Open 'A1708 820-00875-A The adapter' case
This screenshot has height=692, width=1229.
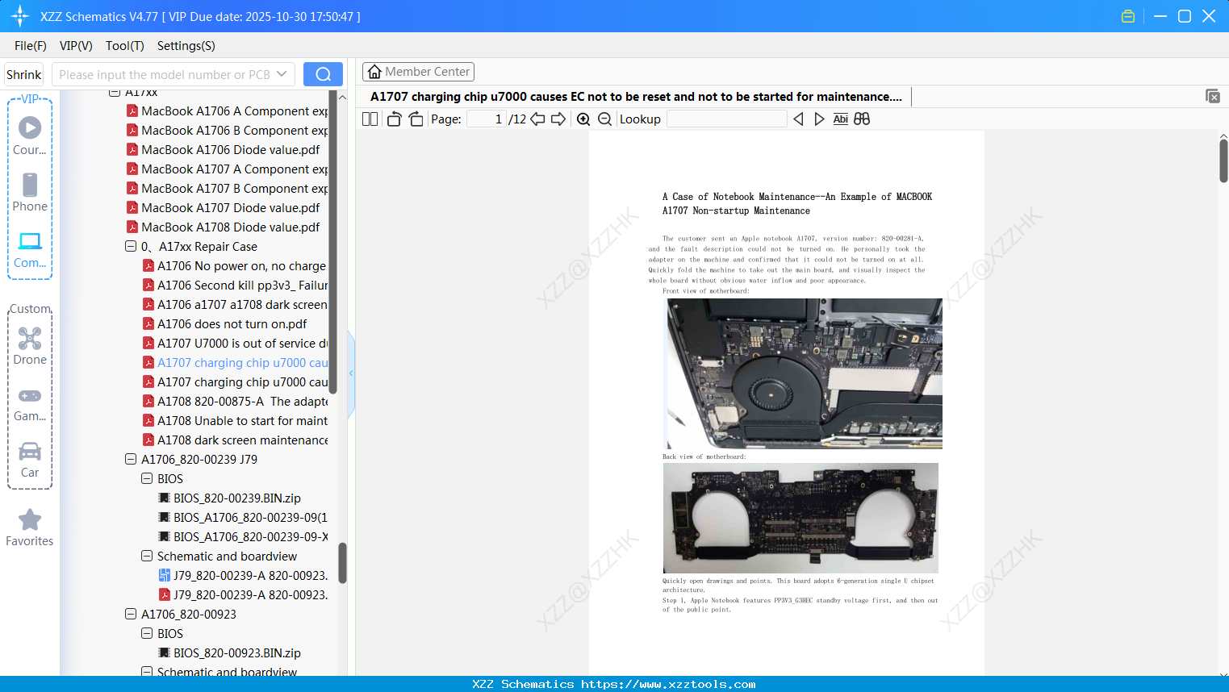pos(235,402)
